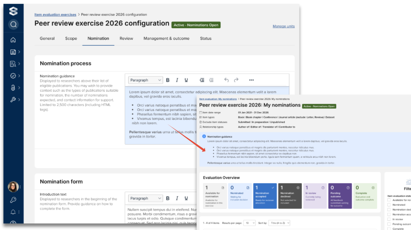Click the circled X icon on Nomination declined card

tap(298, 188)
